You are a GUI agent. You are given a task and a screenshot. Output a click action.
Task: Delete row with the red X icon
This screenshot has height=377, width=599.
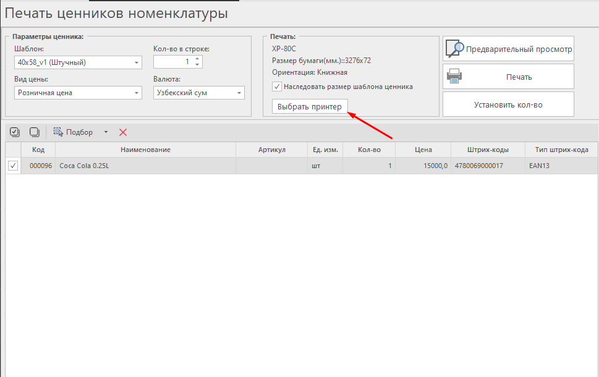pyautogui.click(x=123, y=132)
